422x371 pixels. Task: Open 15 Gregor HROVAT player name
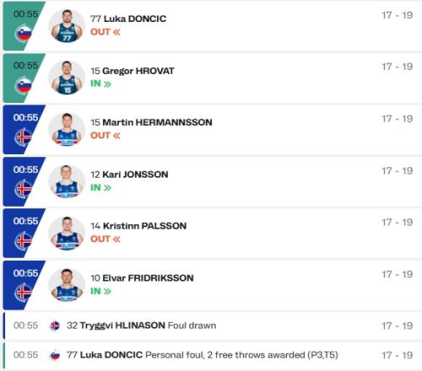[133, 71]
